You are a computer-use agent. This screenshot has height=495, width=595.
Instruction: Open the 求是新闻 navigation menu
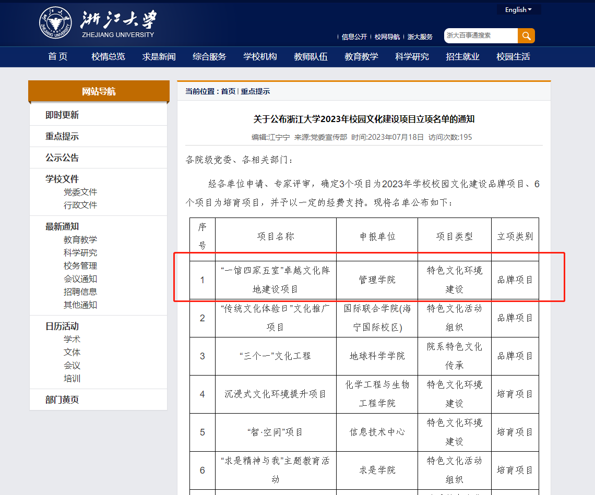[159, 57]
